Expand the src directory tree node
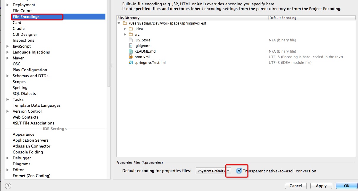Viewport: 358px width, 191px height. pyautogui.click(x=125, y=34)
